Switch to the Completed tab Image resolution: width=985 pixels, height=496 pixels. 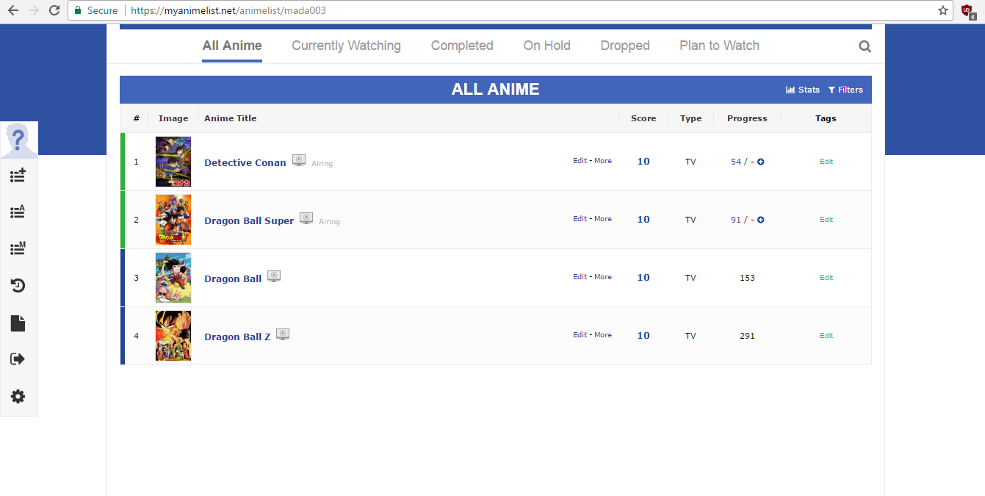tap(462, 46)
